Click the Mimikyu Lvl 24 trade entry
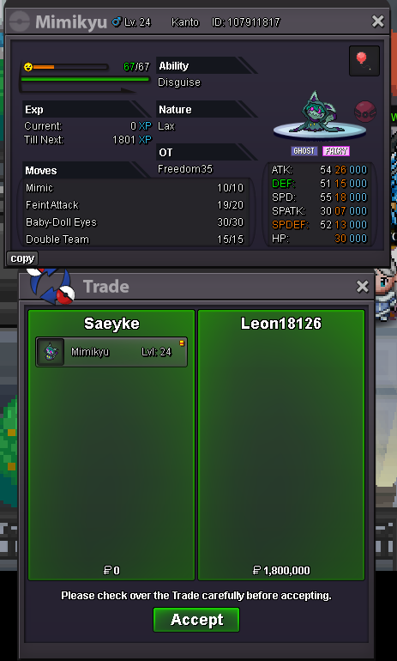 coord(111,352)
